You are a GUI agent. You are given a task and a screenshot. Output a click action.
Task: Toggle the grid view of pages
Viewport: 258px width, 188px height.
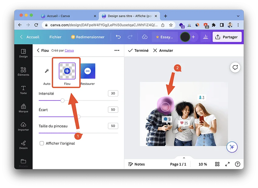pos(217,164)
